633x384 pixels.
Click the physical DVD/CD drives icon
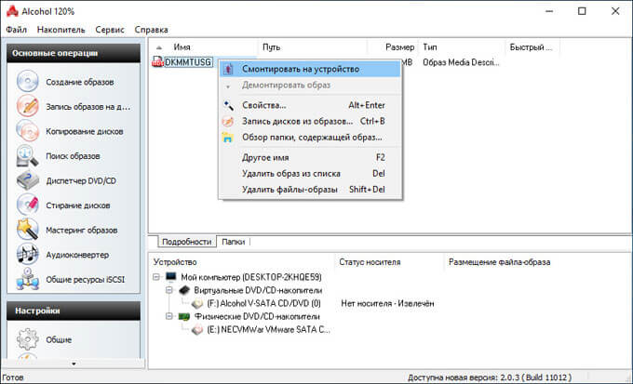tap(184, 316)
